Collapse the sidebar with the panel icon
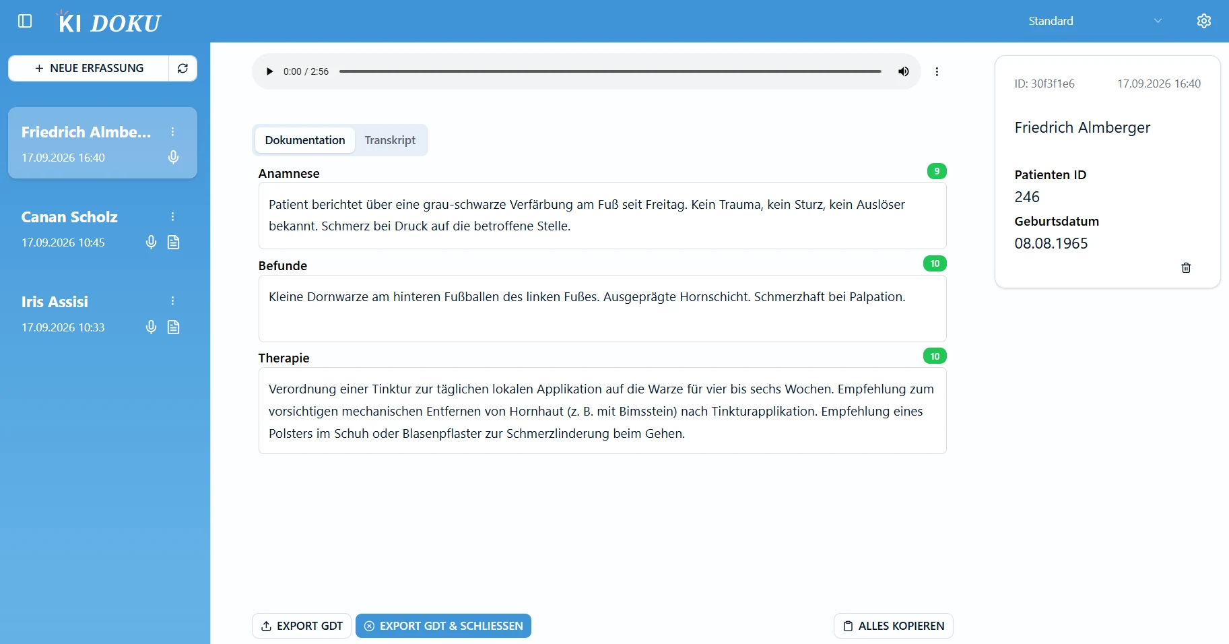 25,21
